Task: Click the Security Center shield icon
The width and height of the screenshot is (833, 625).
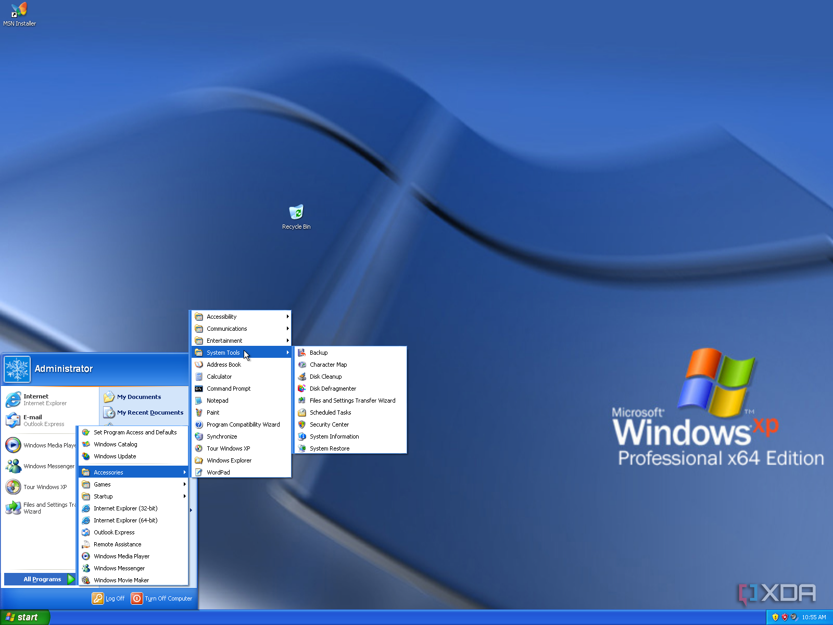Action: 302,424
